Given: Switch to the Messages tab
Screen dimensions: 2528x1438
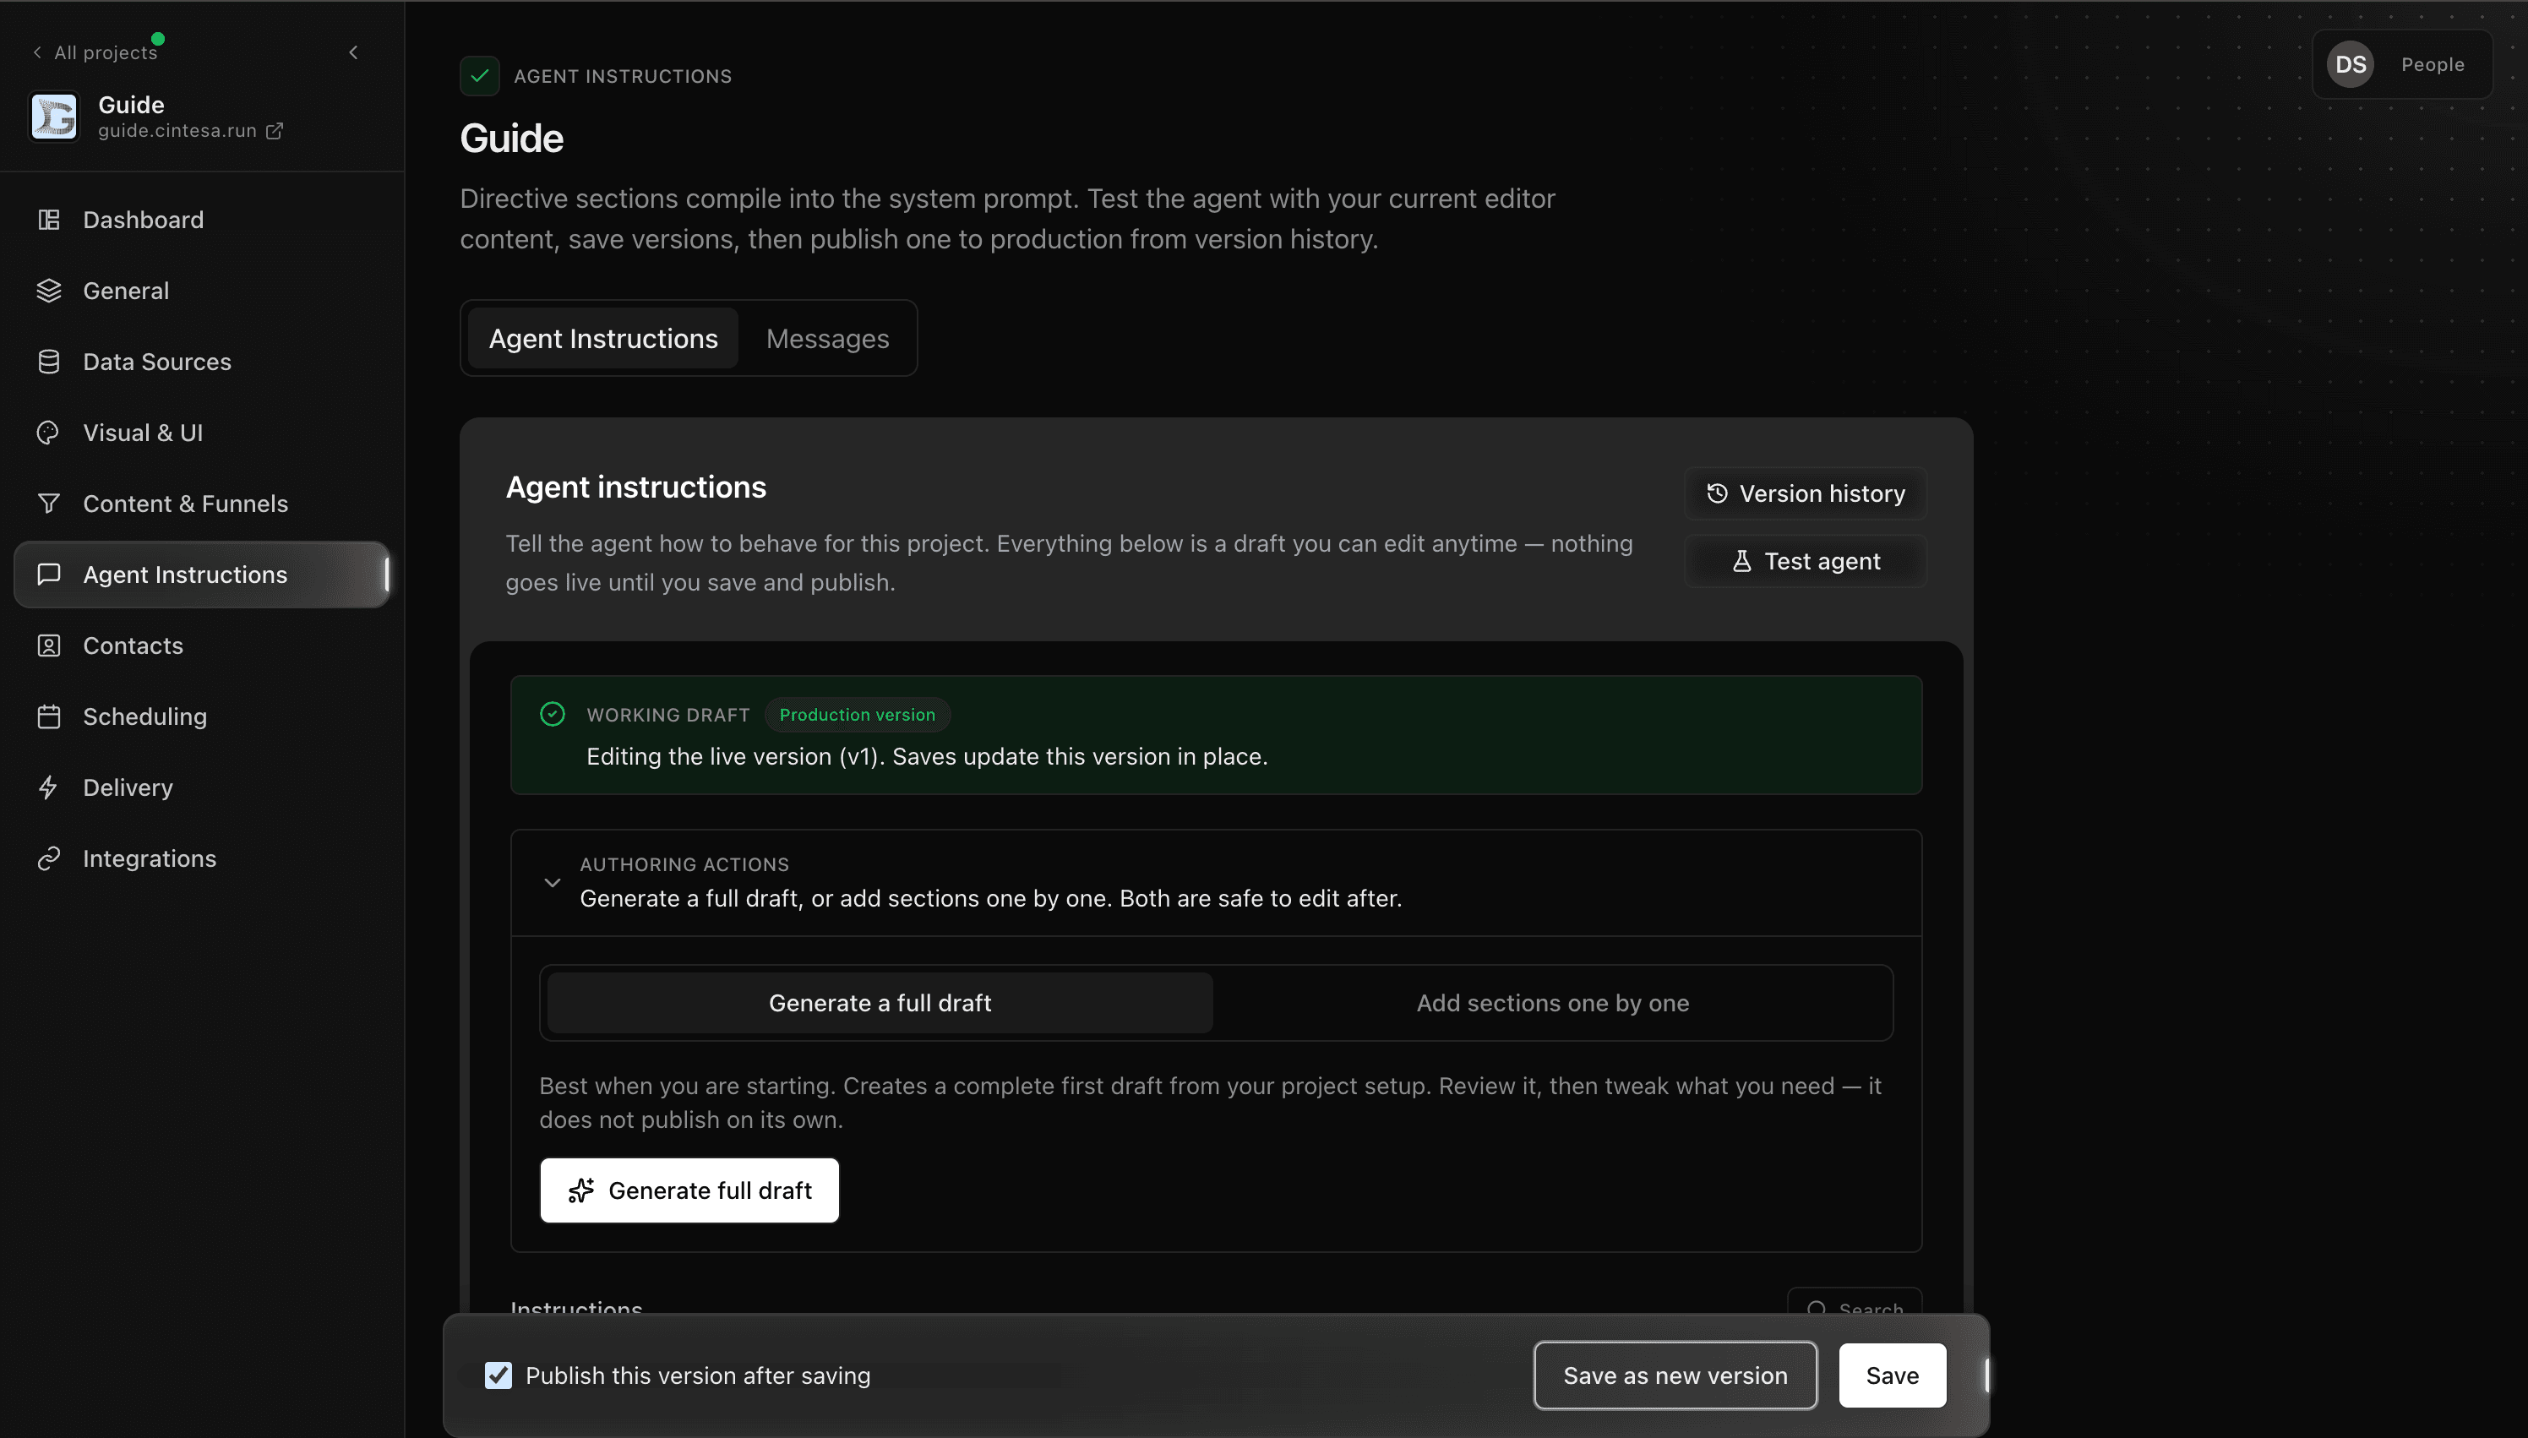Looking at the screenshot, I should tap(827, 339).
